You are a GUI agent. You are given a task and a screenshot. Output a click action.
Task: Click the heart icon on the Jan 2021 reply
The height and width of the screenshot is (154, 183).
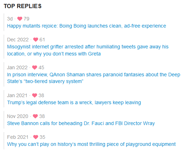tap(35, 95)
